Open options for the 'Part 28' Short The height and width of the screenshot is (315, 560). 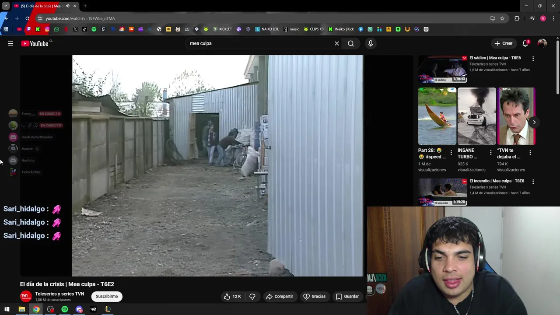[x=451, y=153]
